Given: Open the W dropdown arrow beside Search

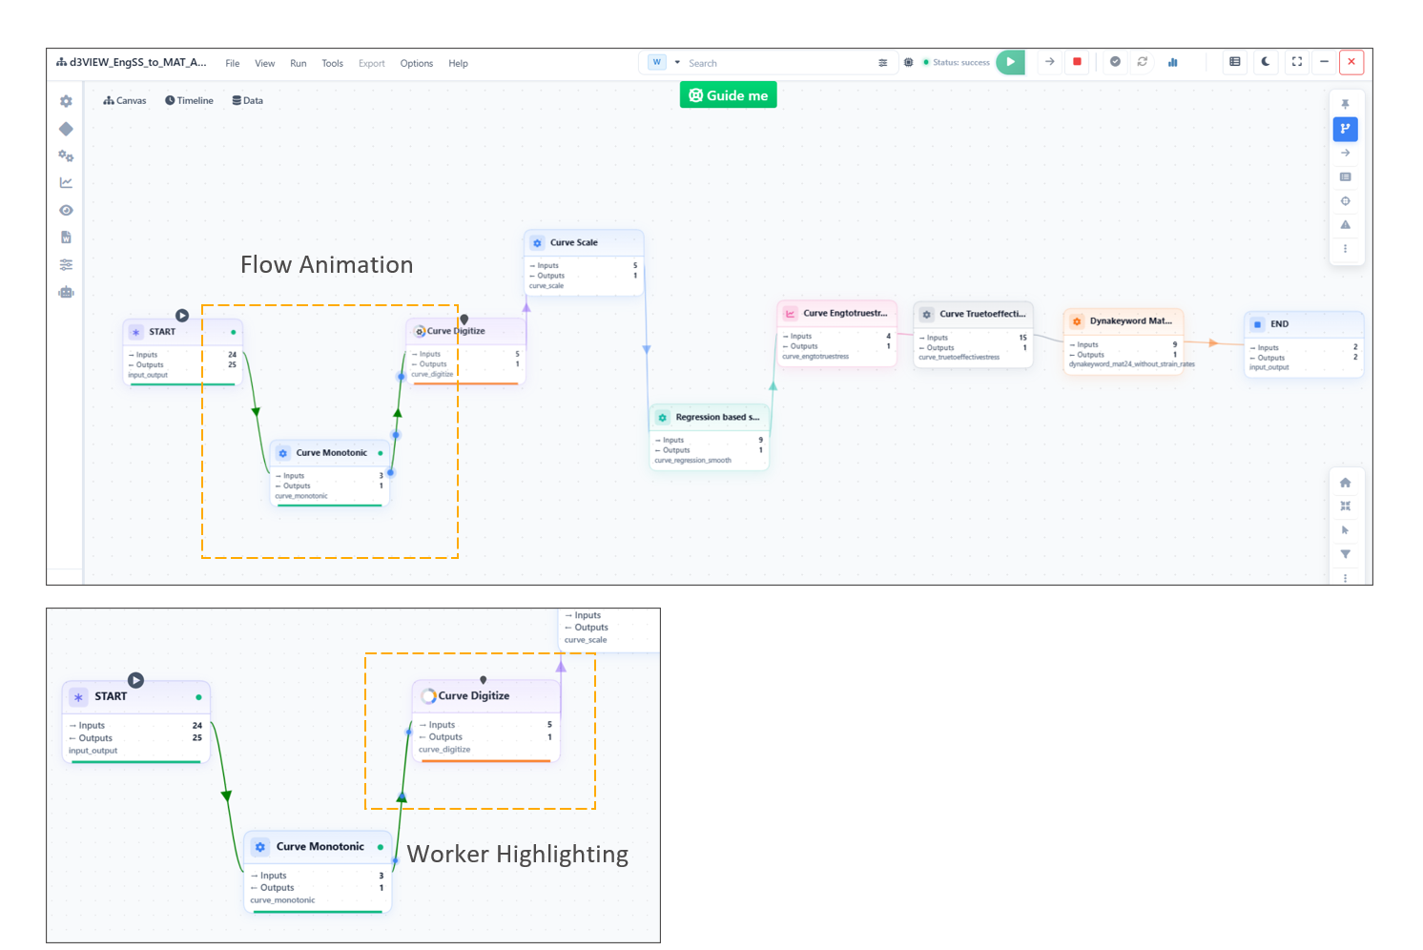Looking at the screenshot, I should click(677, 63).
